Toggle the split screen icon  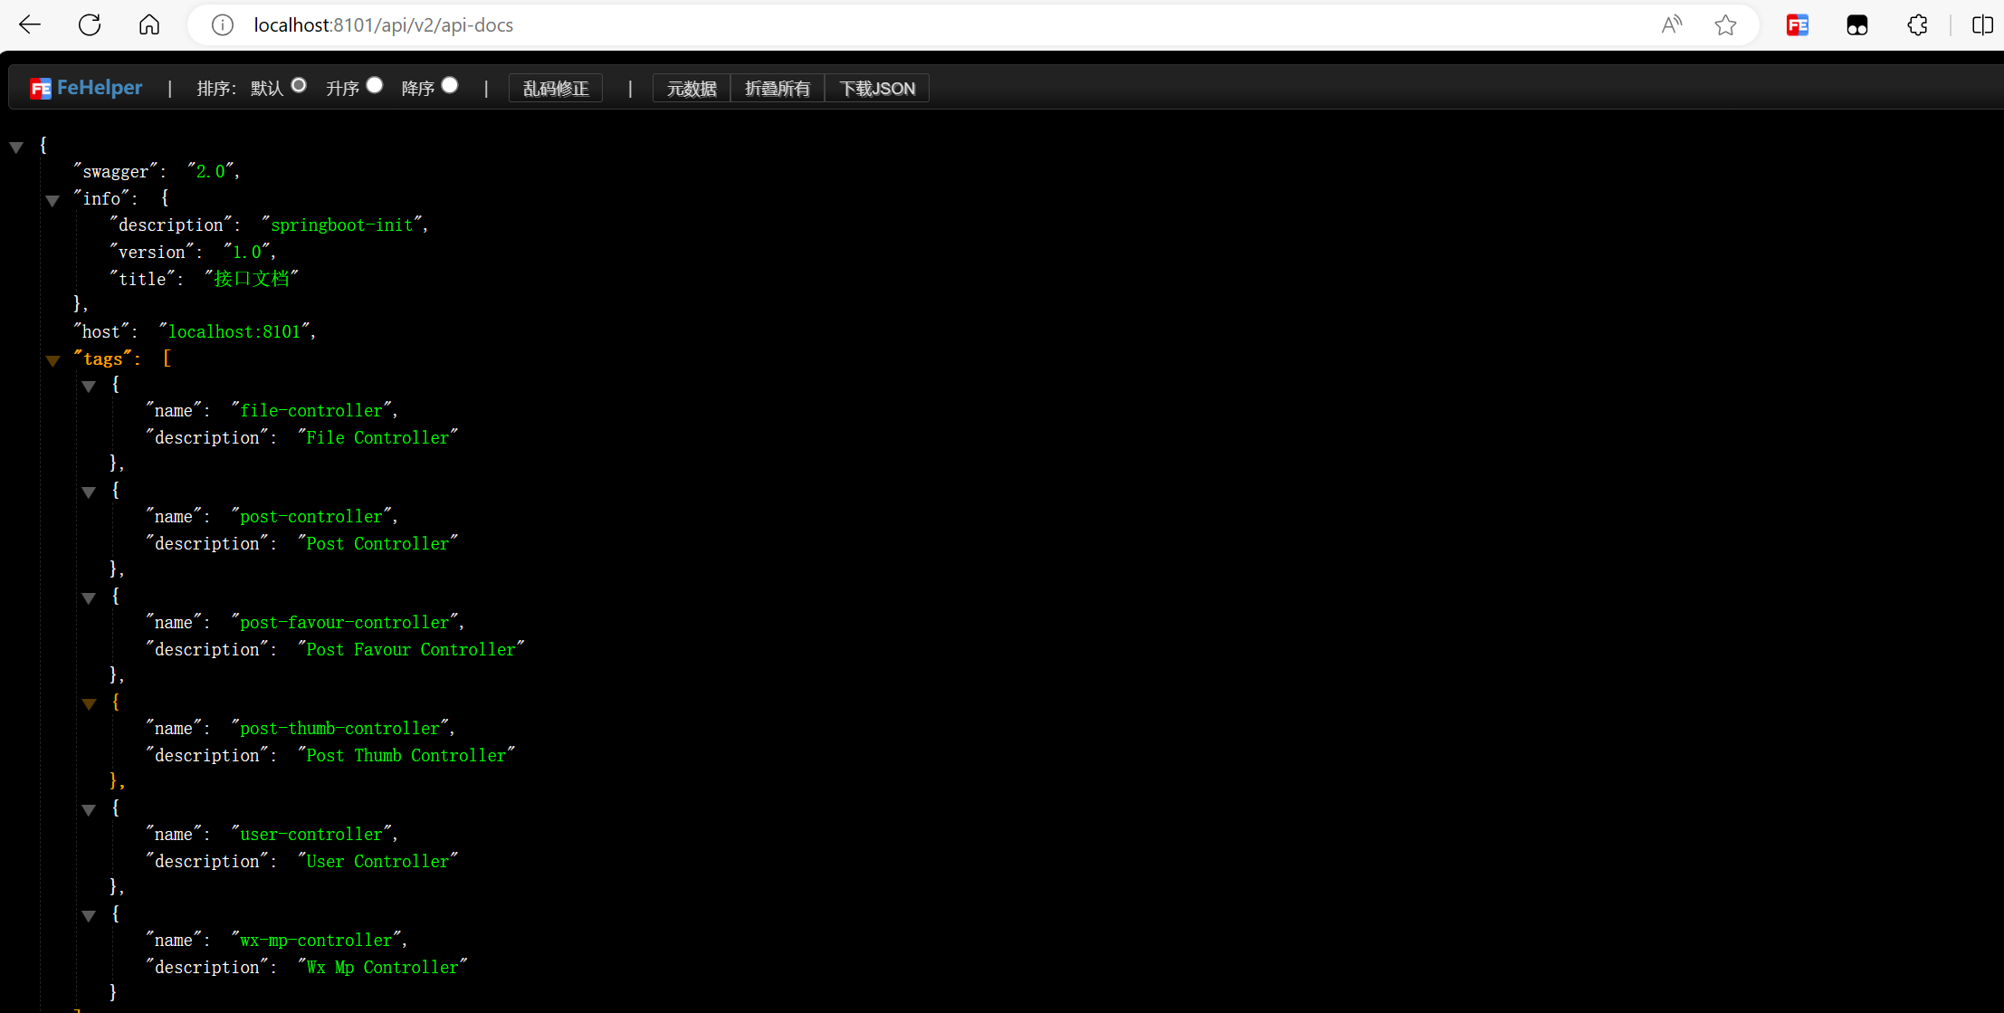[1982, 25]
